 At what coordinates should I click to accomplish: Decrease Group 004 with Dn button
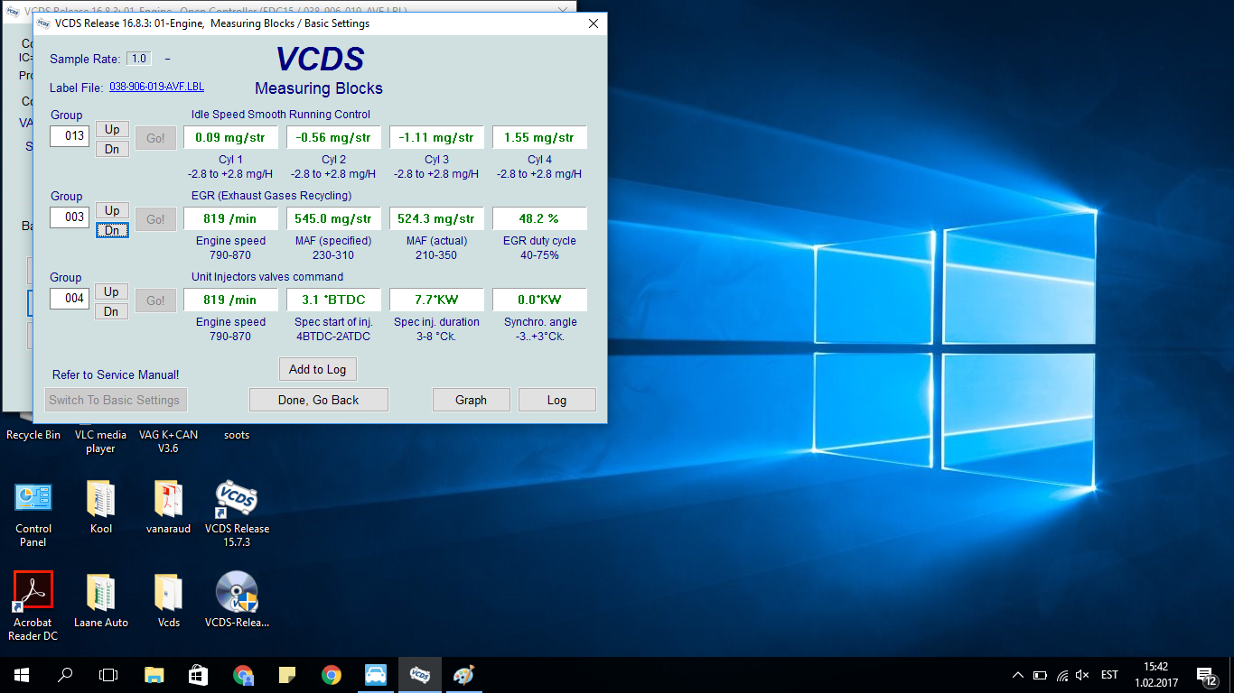(x=112, y=311)
